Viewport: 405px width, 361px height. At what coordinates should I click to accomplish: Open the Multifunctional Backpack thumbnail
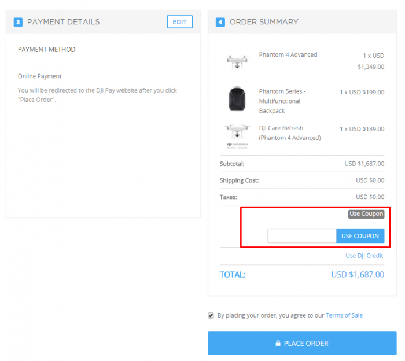pyautogui.click(x=237, y=99)
